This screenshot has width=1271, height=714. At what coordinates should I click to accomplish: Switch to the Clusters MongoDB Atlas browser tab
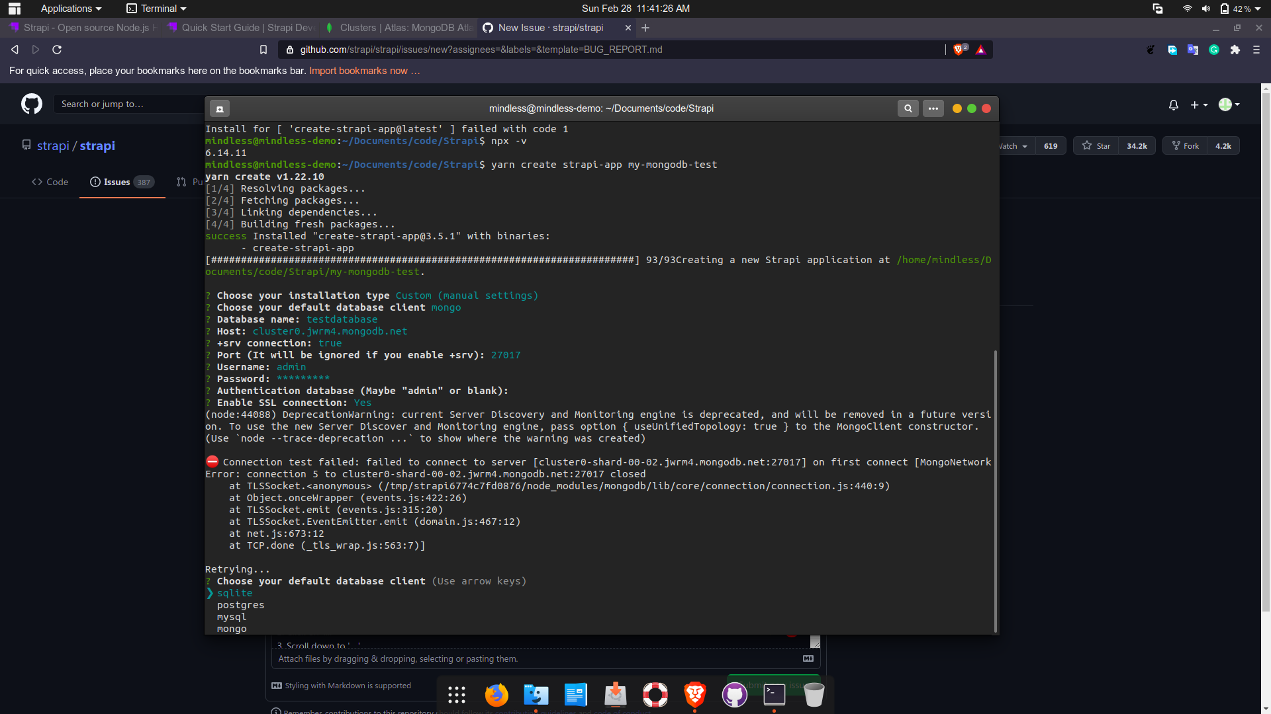click(x=397, y=28)
